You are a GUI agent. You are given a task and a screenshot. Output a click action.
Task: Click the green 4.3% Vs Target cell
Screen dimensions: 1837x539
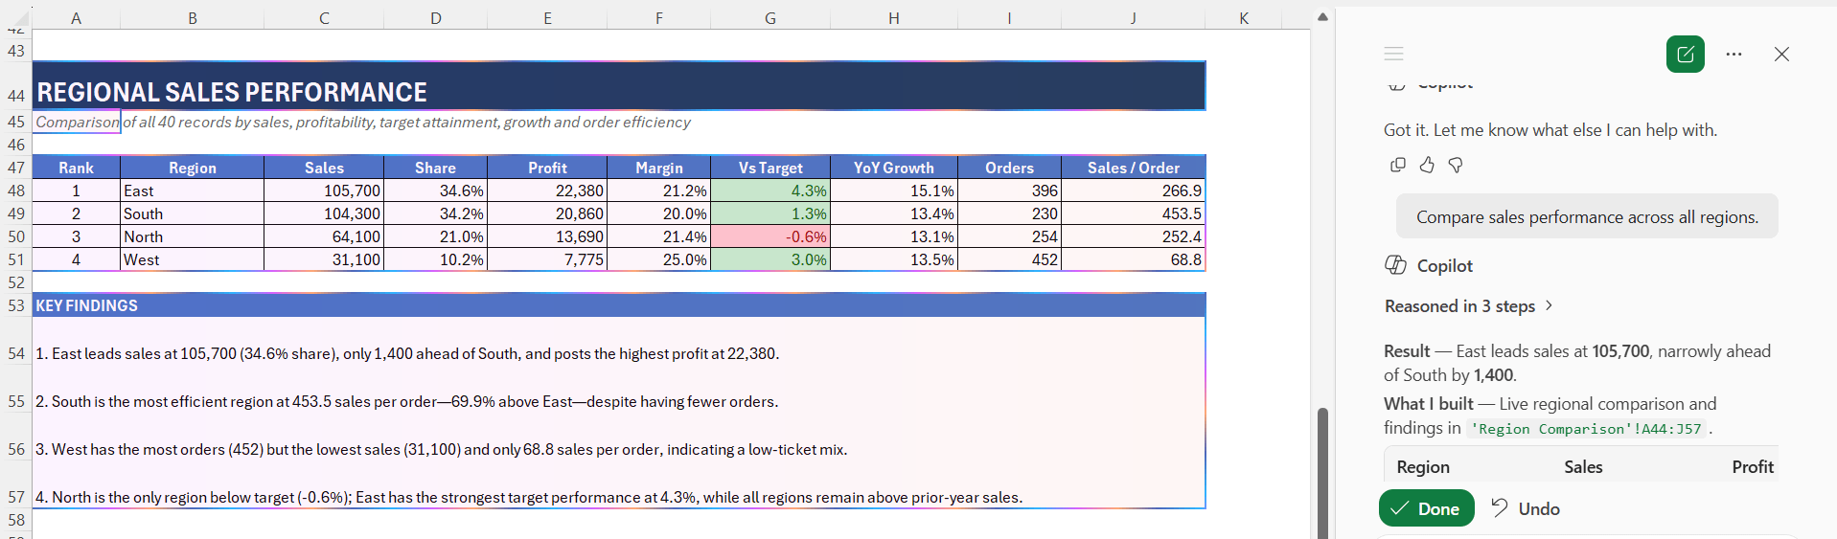[770, 191]
